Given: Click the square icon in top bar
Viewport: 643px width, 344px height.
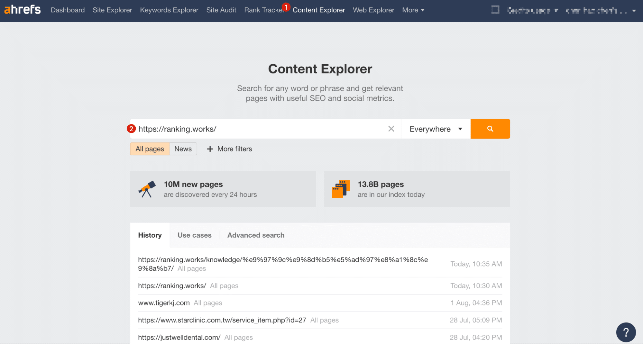Looking at the screenshot, I should pyautogui.click(x=495, y=10).
